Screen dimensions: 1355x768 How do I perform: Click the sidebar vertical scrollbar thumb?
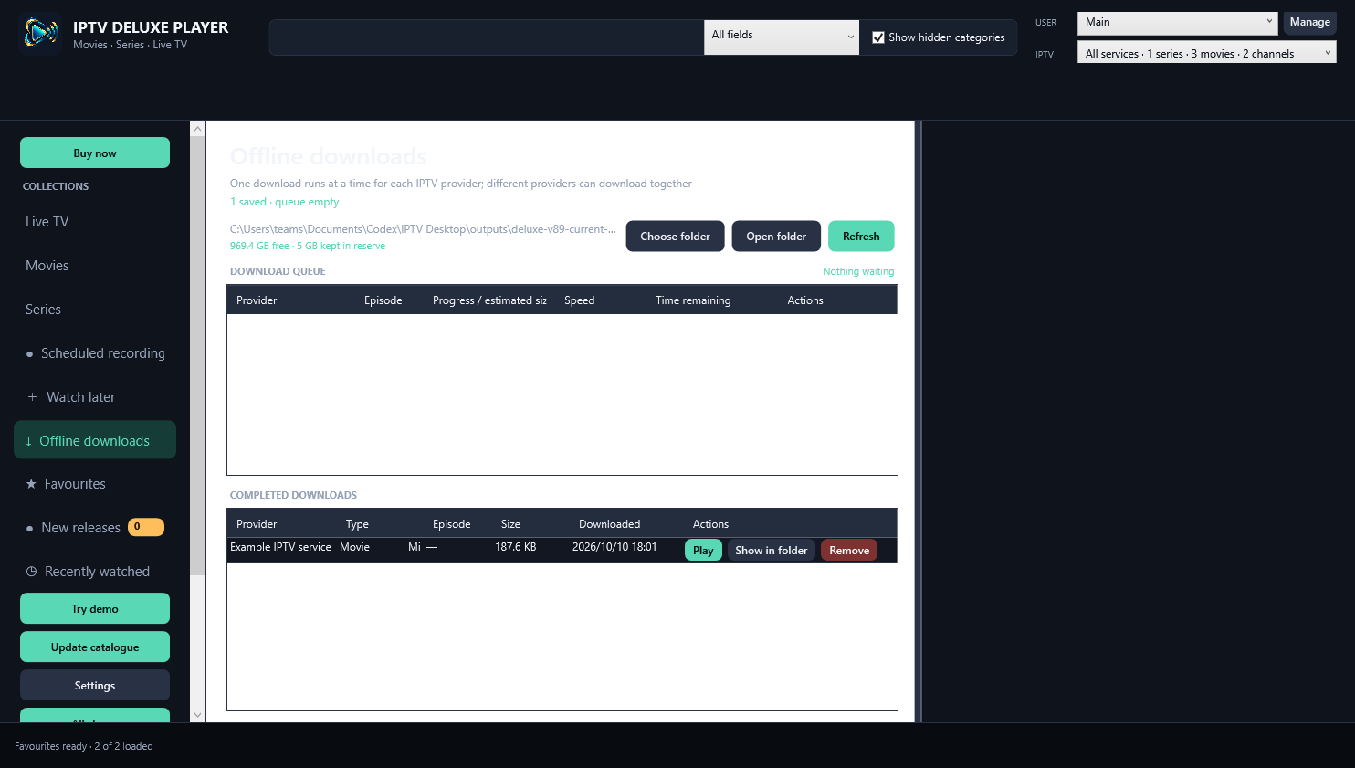pos(197,356)
